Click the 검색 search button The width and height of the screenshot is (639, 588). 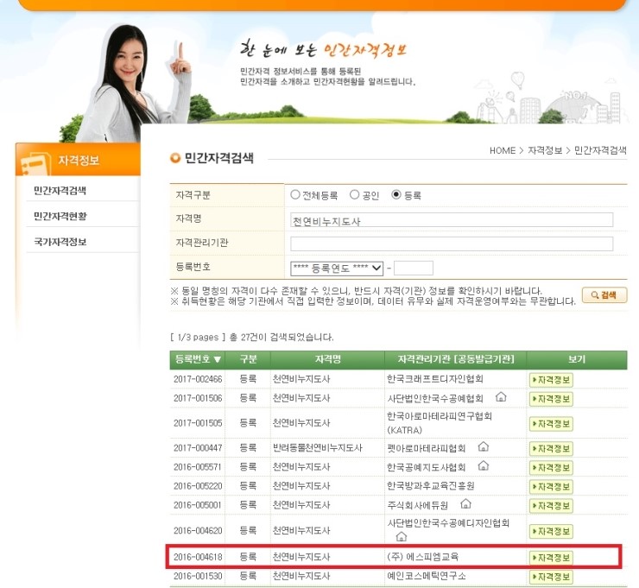[604, 295]
